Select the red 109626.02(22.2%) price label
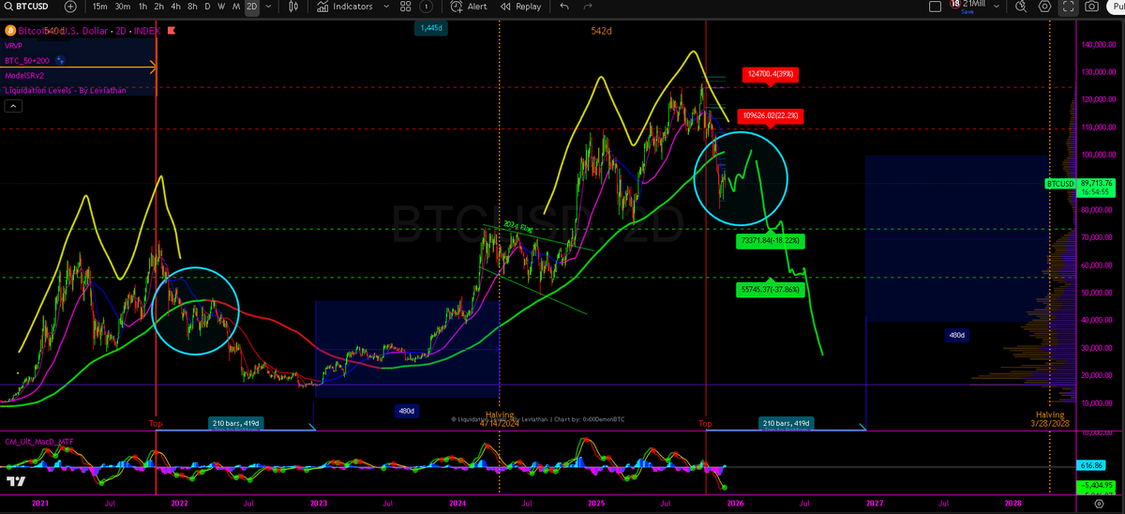This screenshot has width=1125, height=514. [x=771, y=115]
